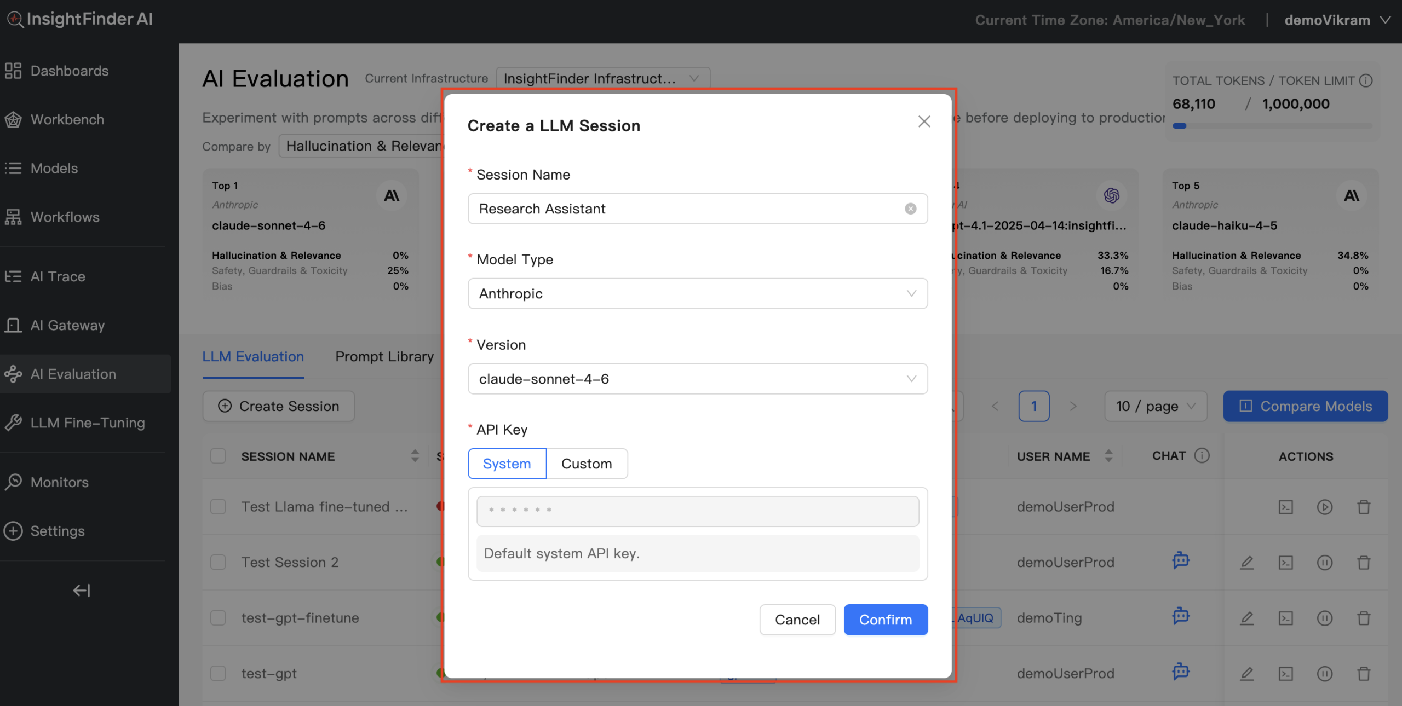Open the Current Infrastructure dropdown
Image resolution: width=1402 pixels, height=706 pixels.
coord(603,78)
